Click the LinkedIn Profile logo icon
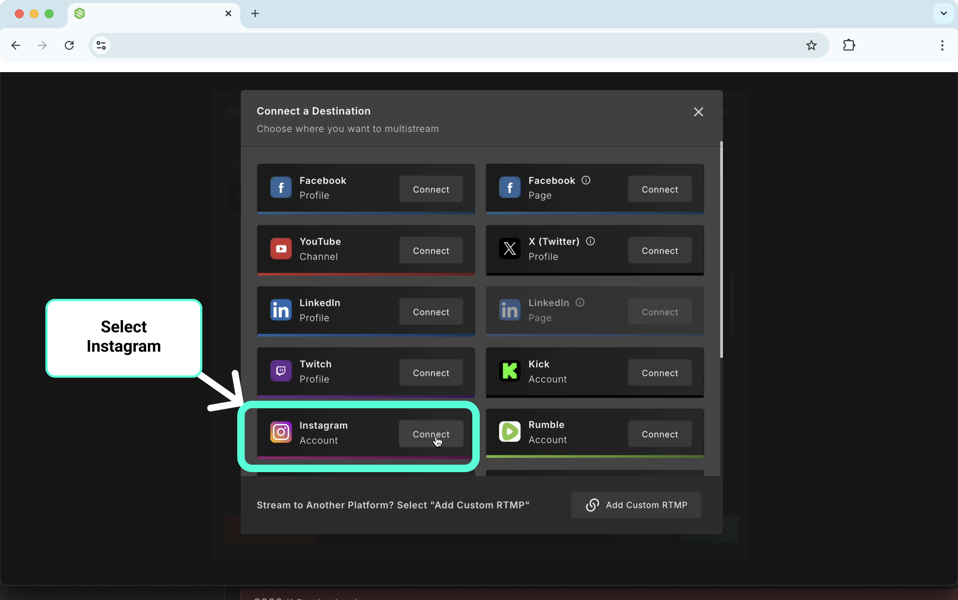This screenshot has height=600, width=958. click(281, 310)
